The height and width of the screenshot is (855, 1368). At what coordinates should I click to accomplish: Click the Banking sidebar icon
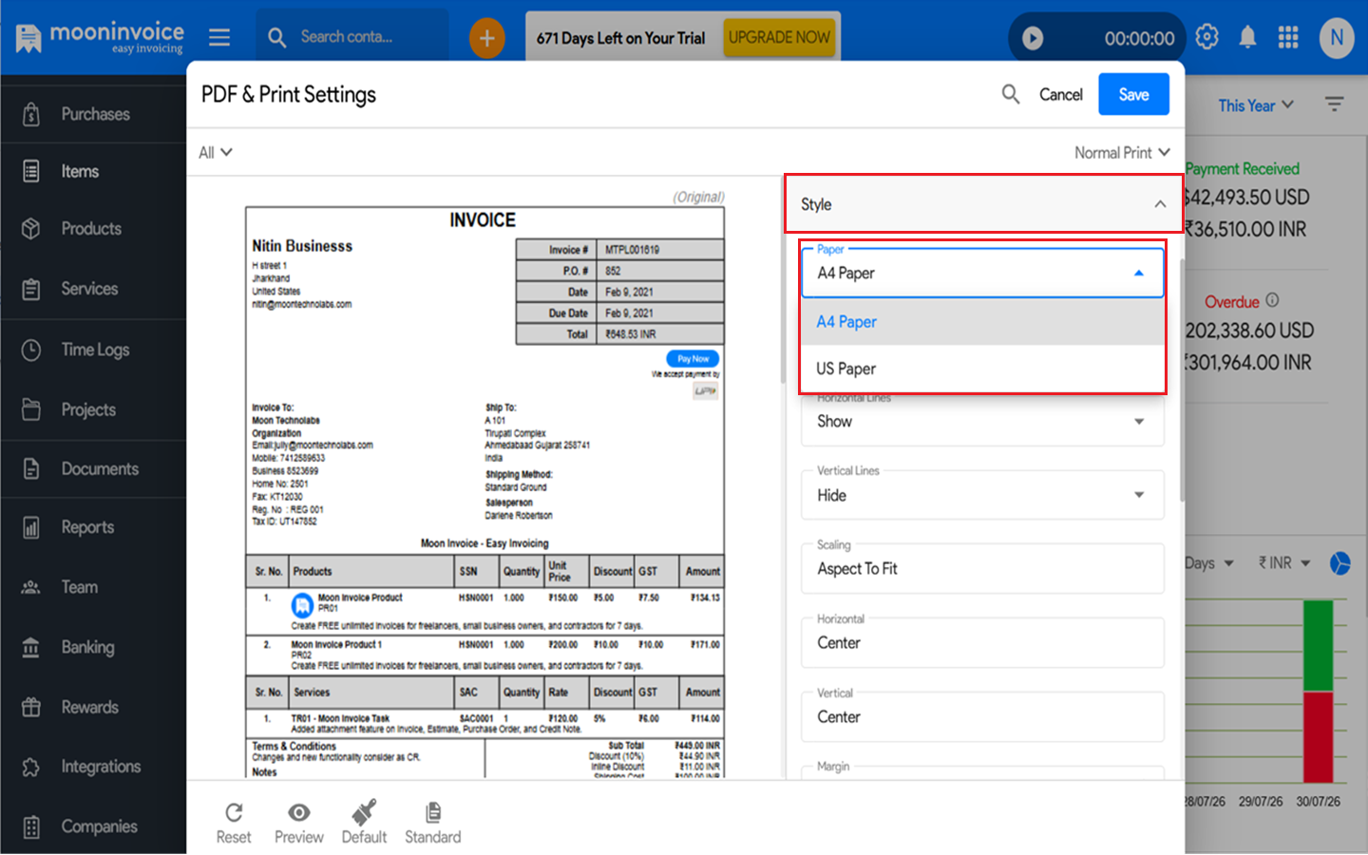click(31, 647)
